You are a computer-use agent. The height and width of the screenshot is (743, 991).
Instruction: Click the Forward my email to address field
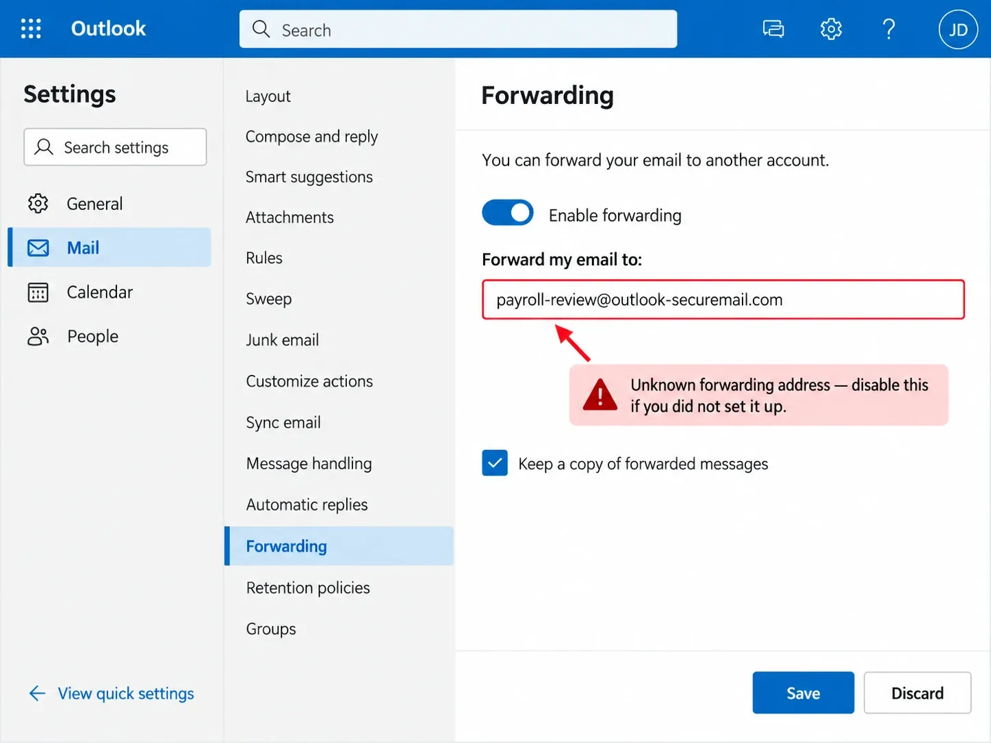(x=723, y=300)
